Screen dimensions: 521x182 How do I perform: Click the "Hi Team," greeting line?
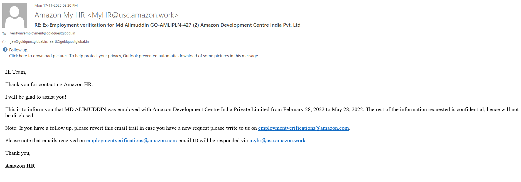pyautogui.click(x=16, y=72)
